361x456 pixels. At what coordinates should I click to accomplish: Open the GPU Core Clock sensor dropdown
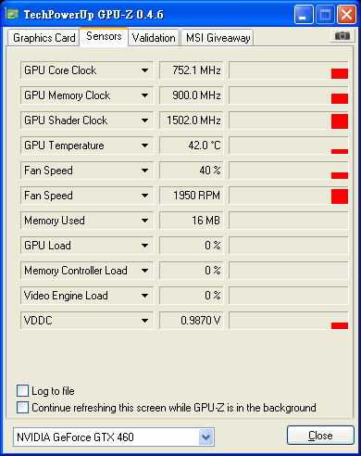144,70
